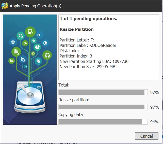Click the "Partition Index: 3" line
The height and width of the screenshot is (144, 163).
pos(76,56)
